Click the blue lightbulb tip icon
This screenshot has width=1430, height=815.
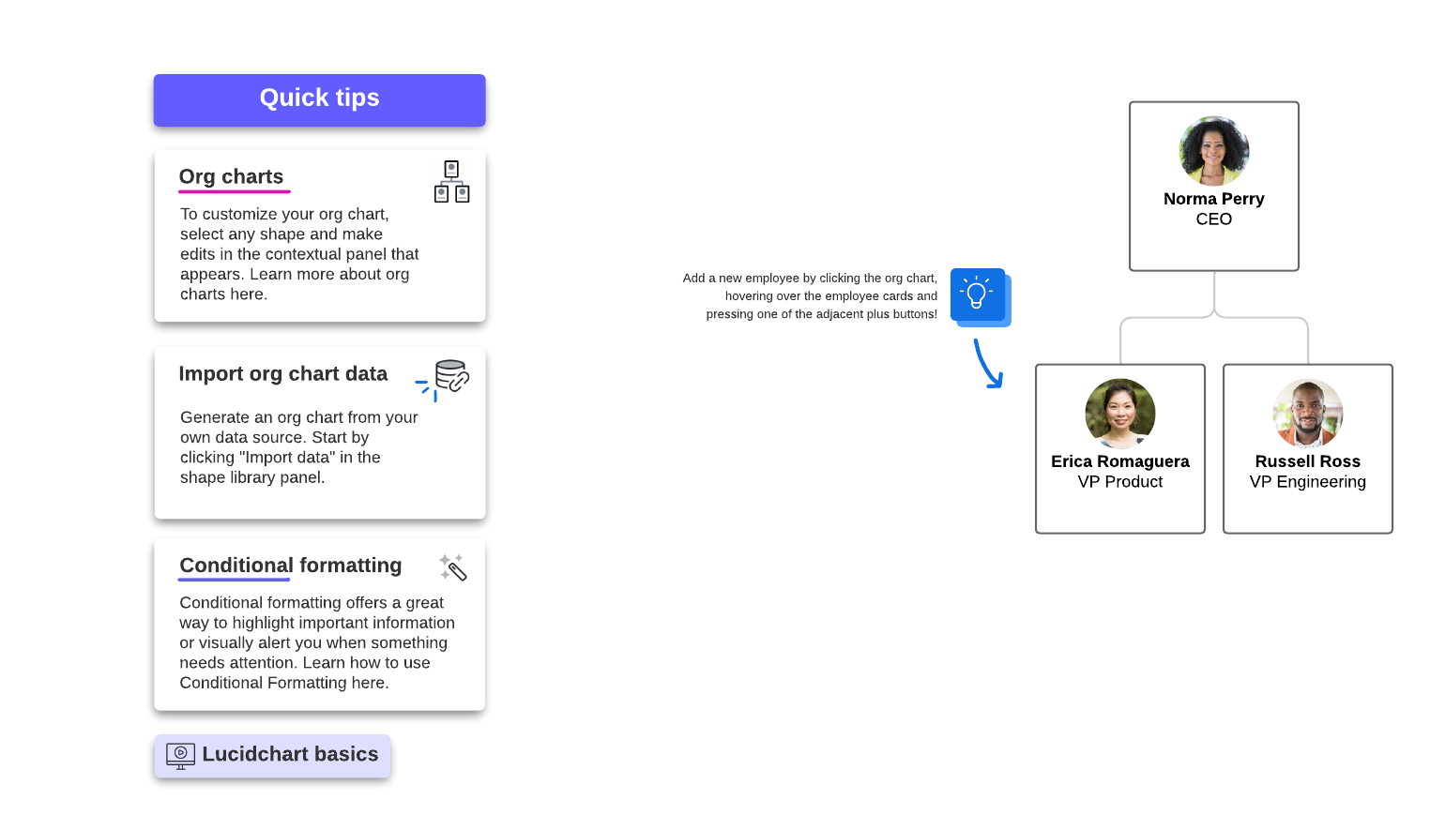978,295
